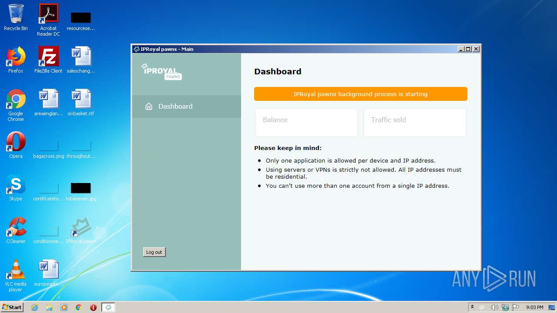Show hidden system tray icons
557x313 pixels.
pos(472,307)
